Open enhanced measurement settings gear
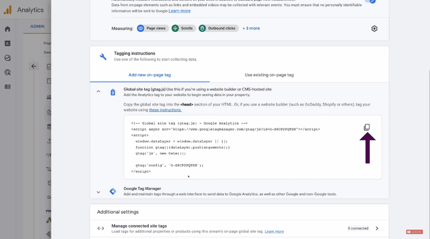This screenshot has width=430, height=239. coord(375,28)
